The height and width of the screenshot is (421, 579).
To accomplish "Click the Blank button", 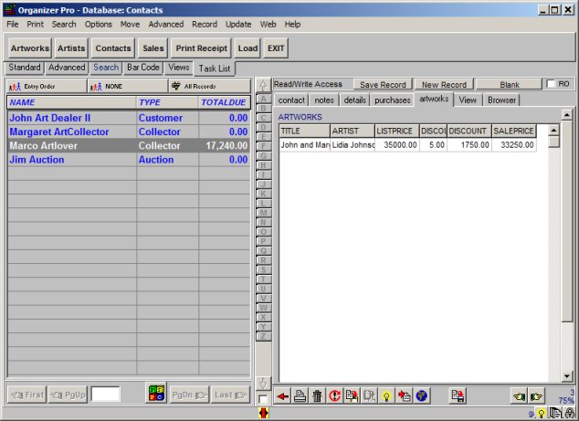I will (x=510, y=85).
